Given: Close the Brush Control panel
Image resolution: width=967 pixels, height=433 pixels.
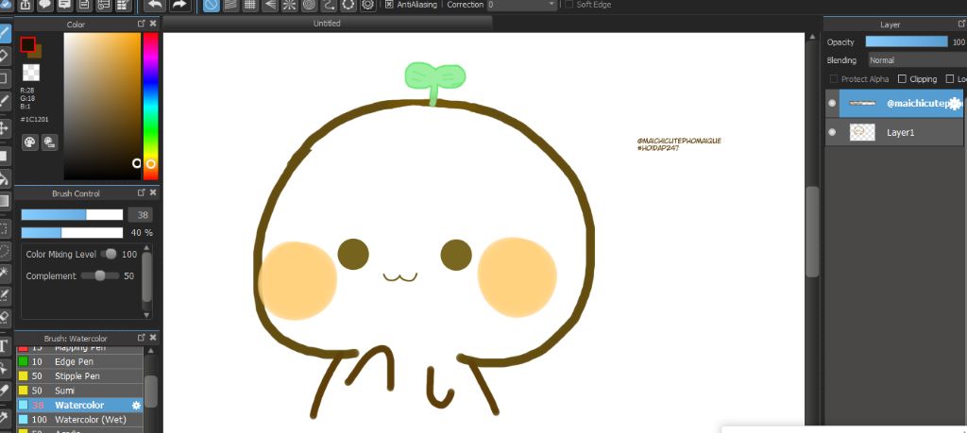Looking at the screenshot, I should coord(153,192).
